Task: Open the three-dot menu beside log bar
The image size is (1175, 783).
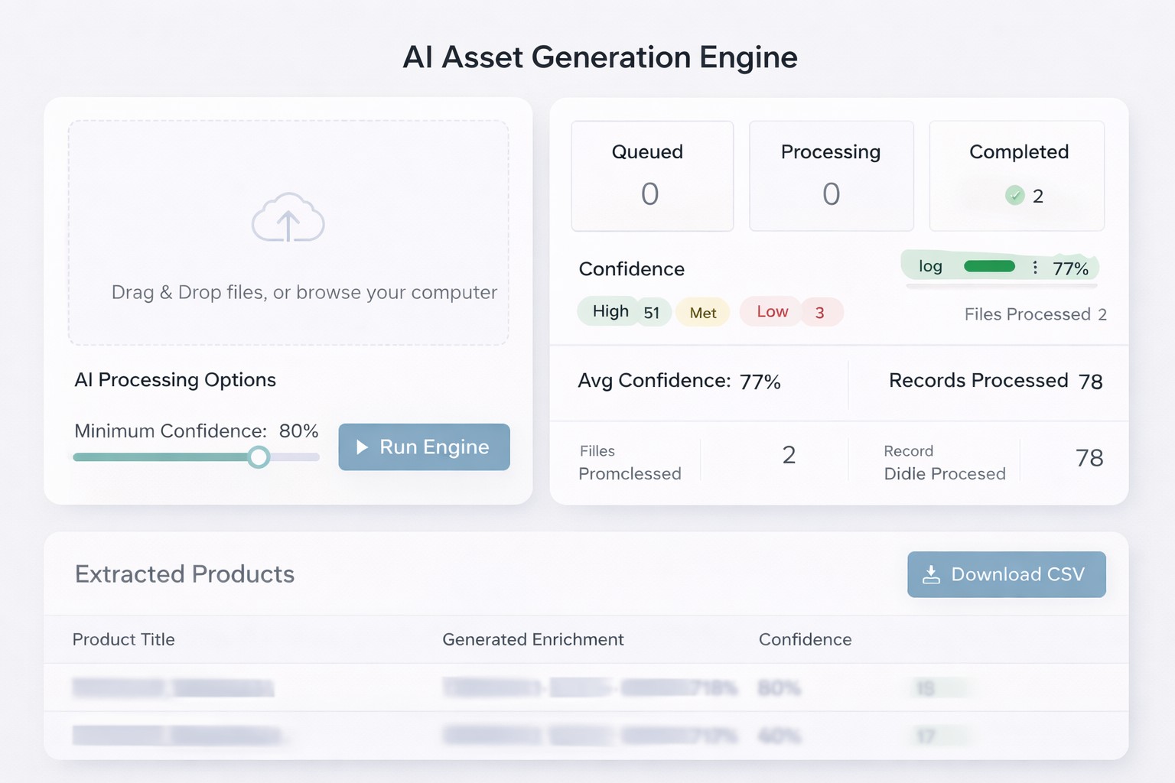Action: 1036,268
